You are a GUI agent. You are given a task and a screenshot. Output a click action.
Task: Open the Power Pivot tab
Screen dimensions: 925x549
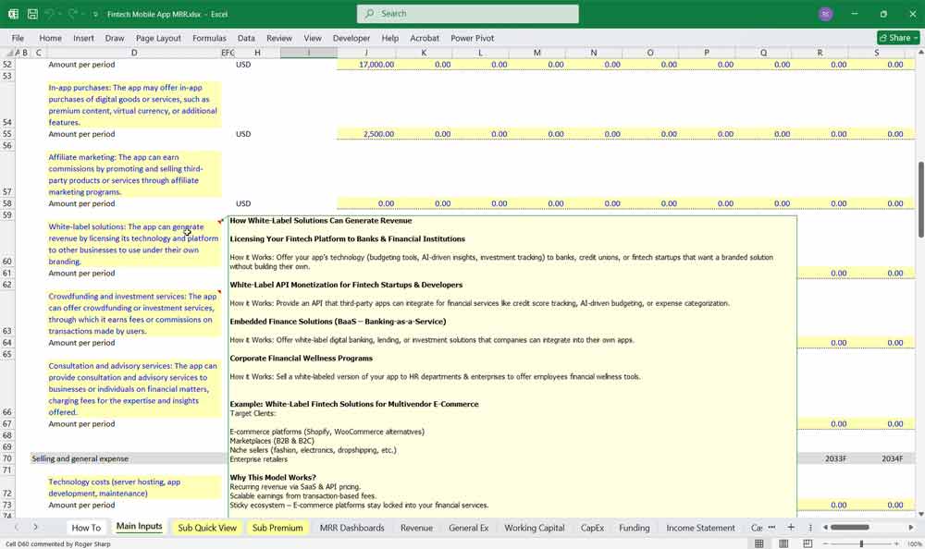click(x=472, y=38)
